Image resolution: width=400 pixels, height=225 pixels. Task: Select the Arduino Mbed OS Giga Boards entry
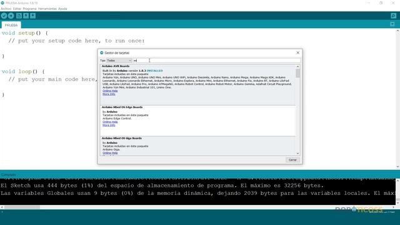tap(197, 146)
